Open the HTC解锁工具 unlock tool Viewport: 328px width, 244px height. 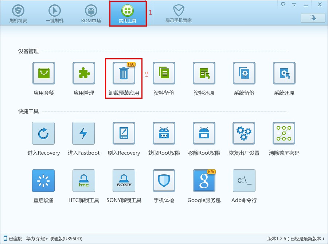tap(84, 181)
